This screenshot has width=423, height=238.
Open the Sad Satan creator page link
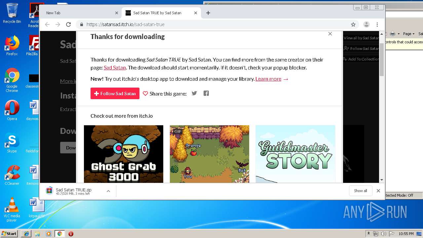click(x=115, y=67)
